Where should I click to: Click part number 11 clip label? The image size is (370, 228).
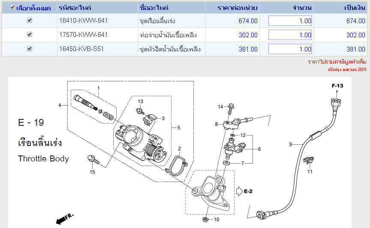(310, 171)
